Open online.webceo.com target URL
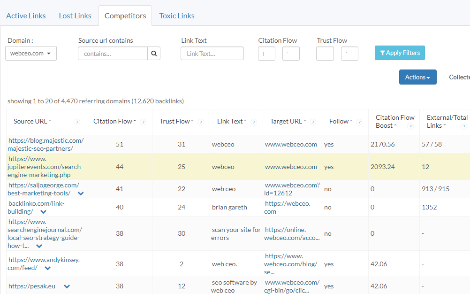 tap(292, 234)
